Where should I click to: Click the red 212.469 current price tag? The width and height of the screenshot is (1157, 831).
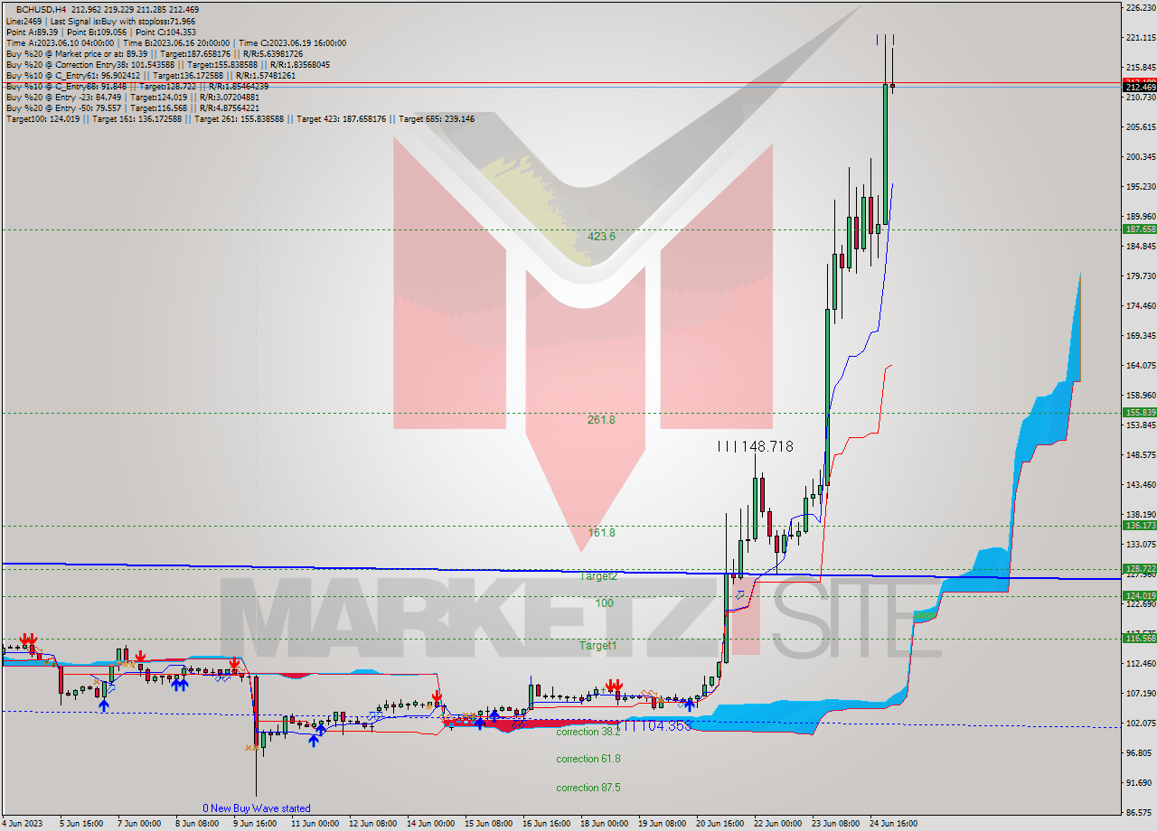click(x=1139, y=86)
